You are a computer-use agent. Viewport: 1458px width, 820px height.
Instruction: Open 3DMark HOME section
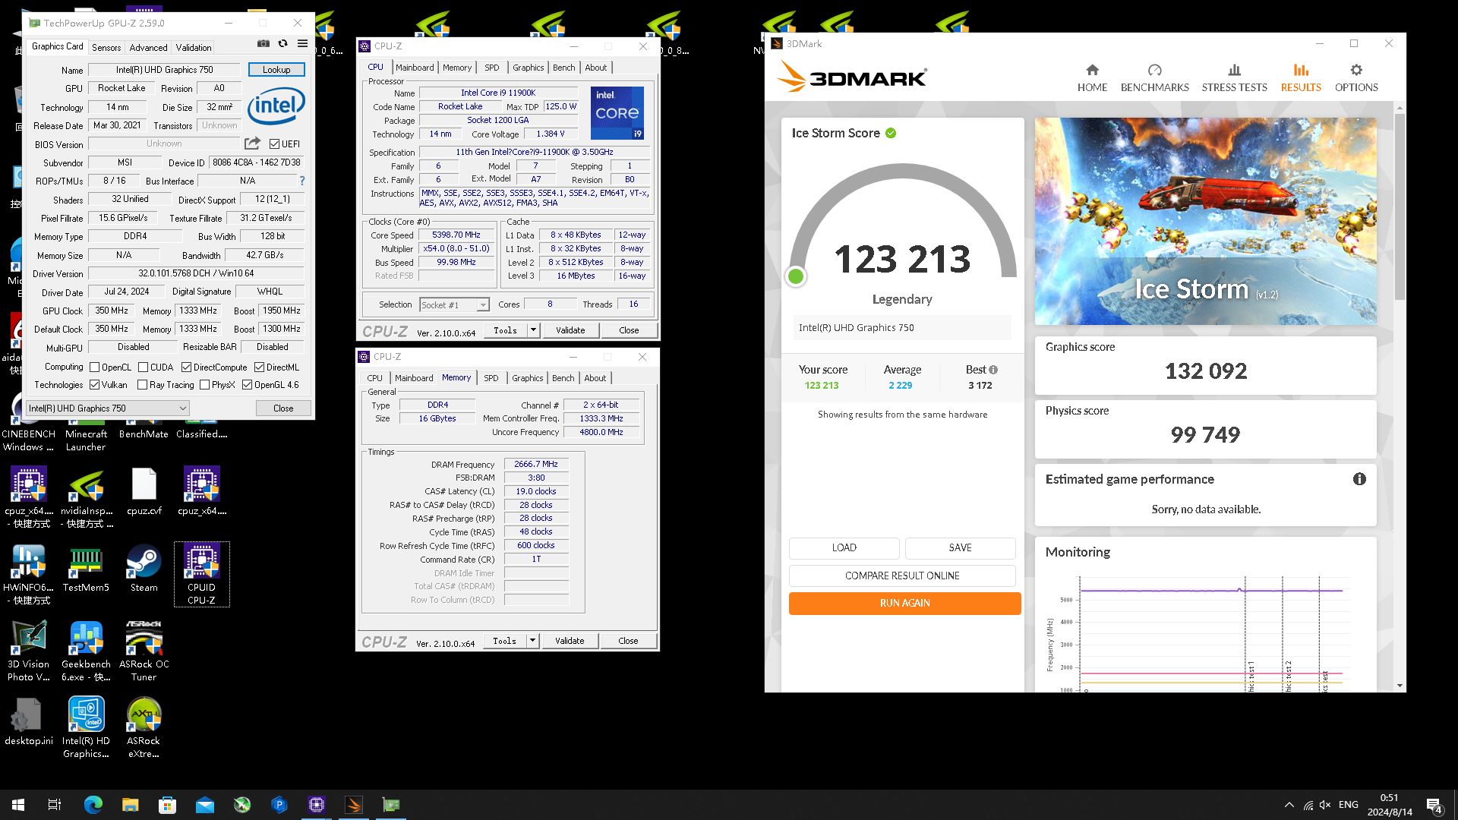pos(1092,77)
